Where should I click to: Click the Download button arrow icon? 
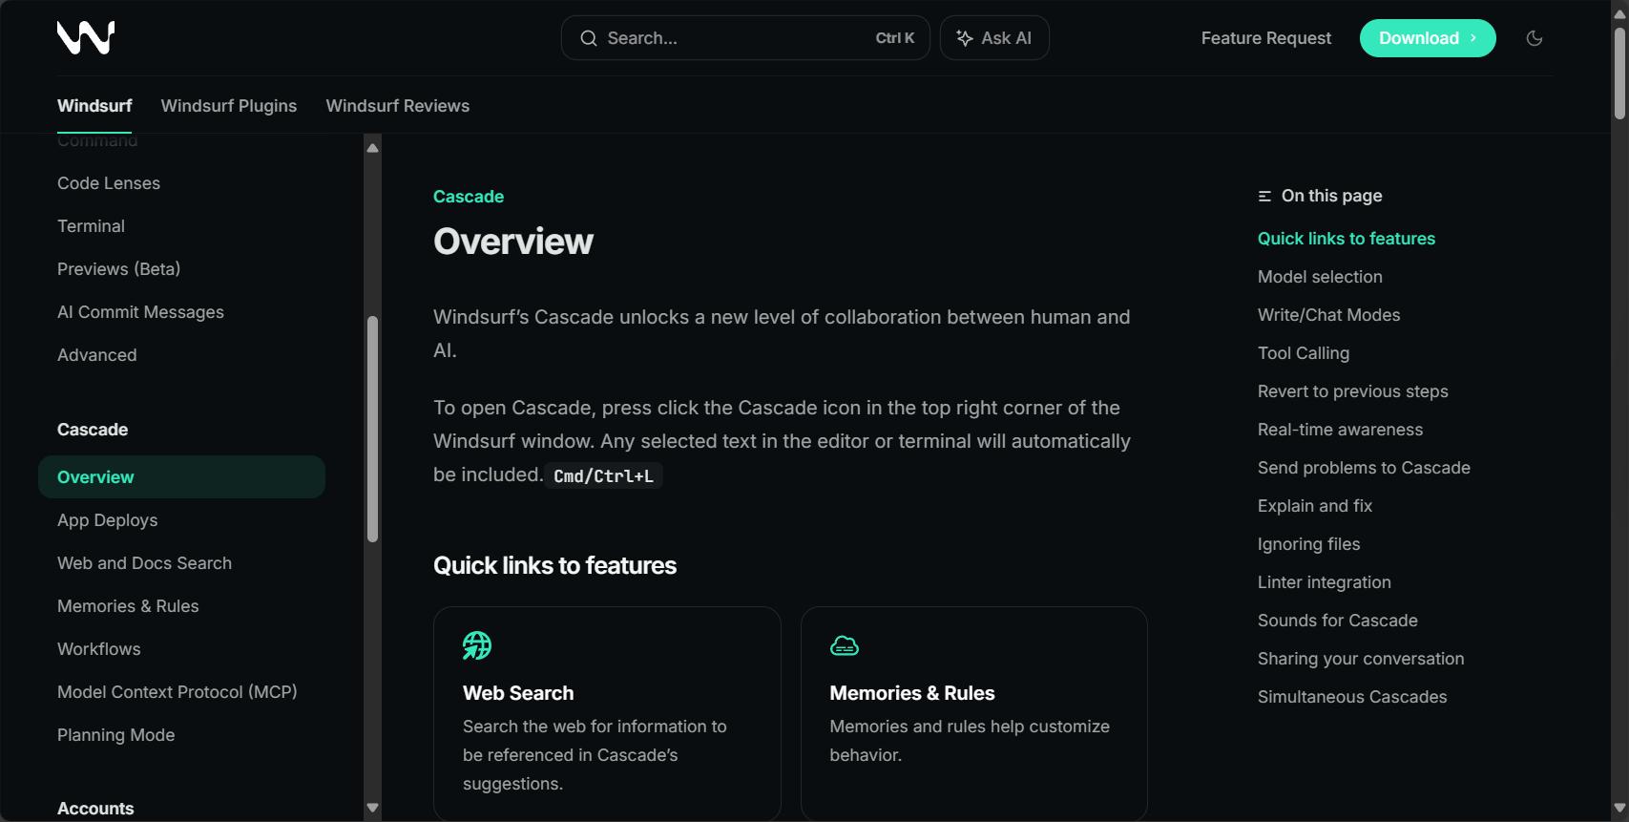[1473, 38]
